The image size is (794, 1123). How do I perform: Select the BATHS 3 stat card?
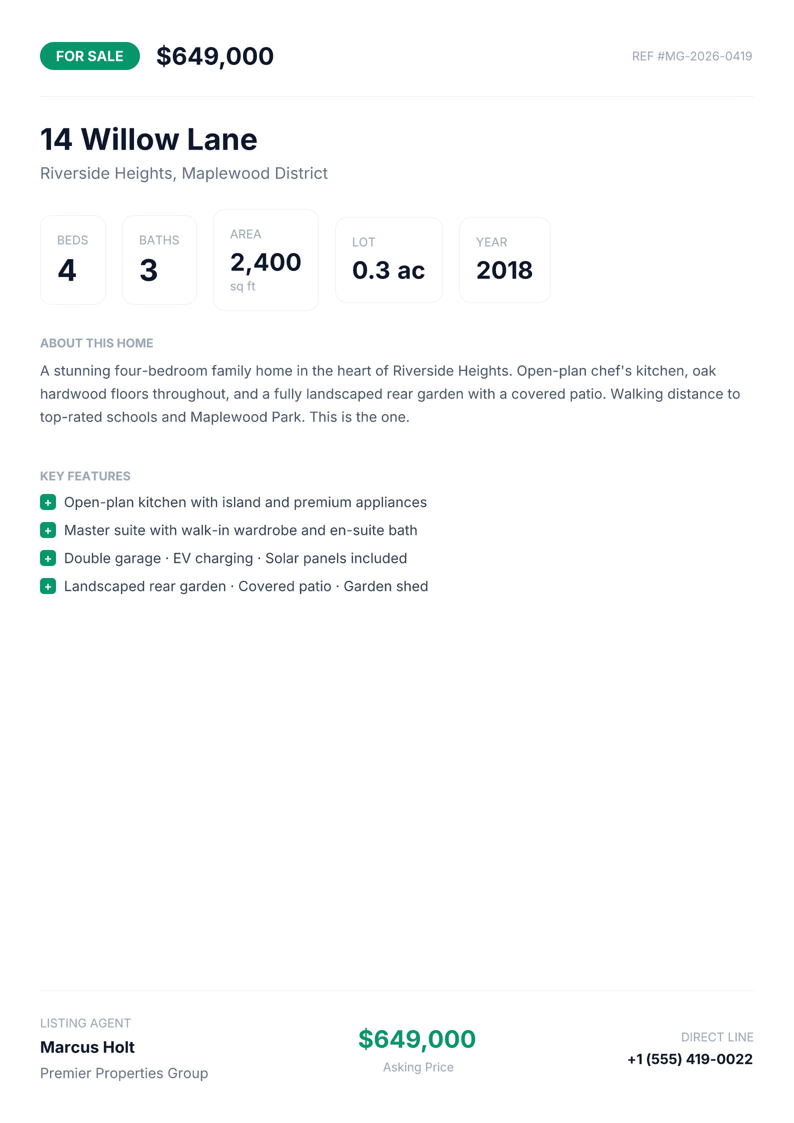point(159,260)
